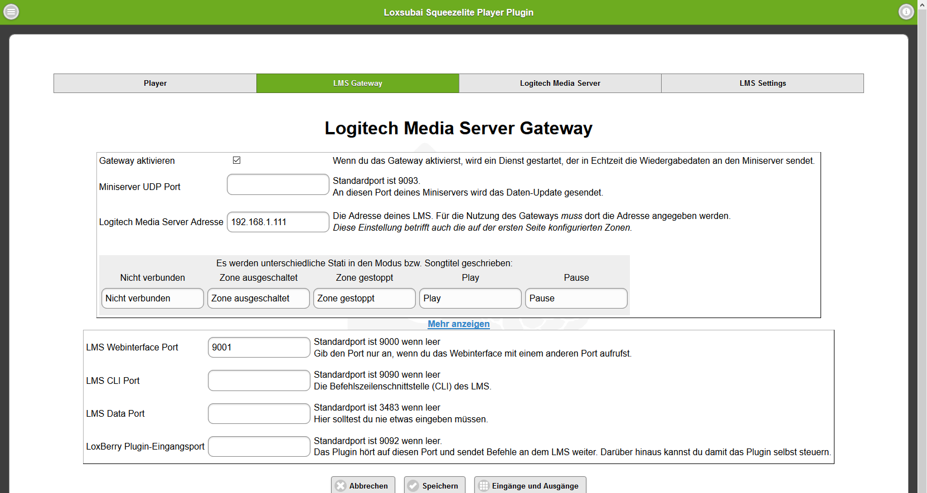
Task: Click the text Standardport ist 9093.
Action: 376,180
